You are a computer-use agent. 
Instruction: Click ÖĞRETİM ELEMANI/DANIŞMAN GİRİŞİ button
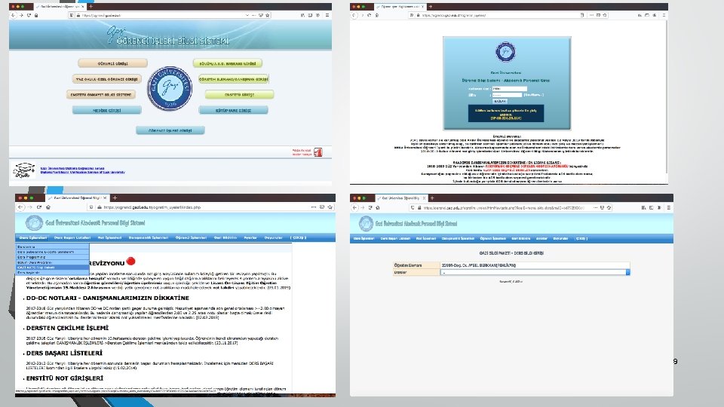pos(233,79)
